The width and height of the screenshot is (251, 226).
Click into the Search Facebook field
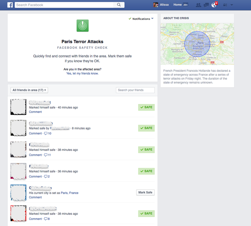pos(64,5)
